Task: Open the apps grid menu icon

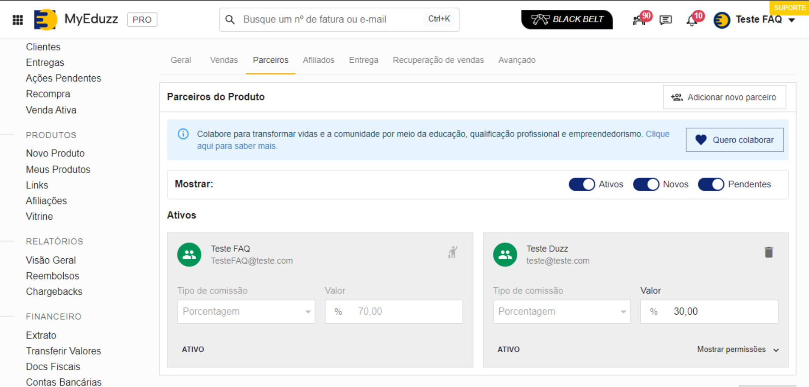Action: pos(18,20)
